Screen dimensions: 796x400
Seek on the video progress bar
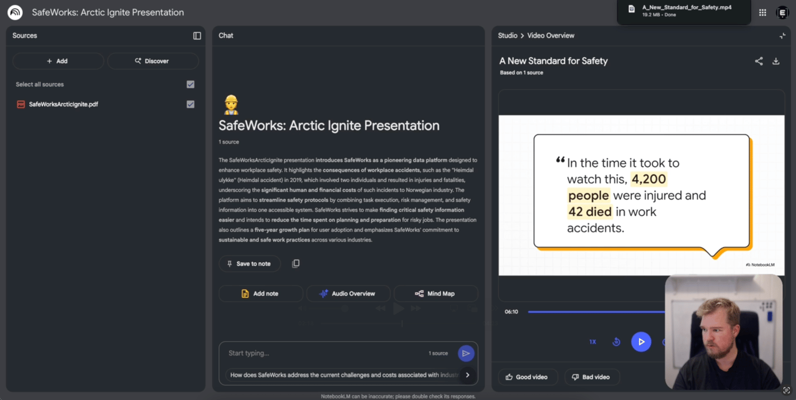point(596,312)
